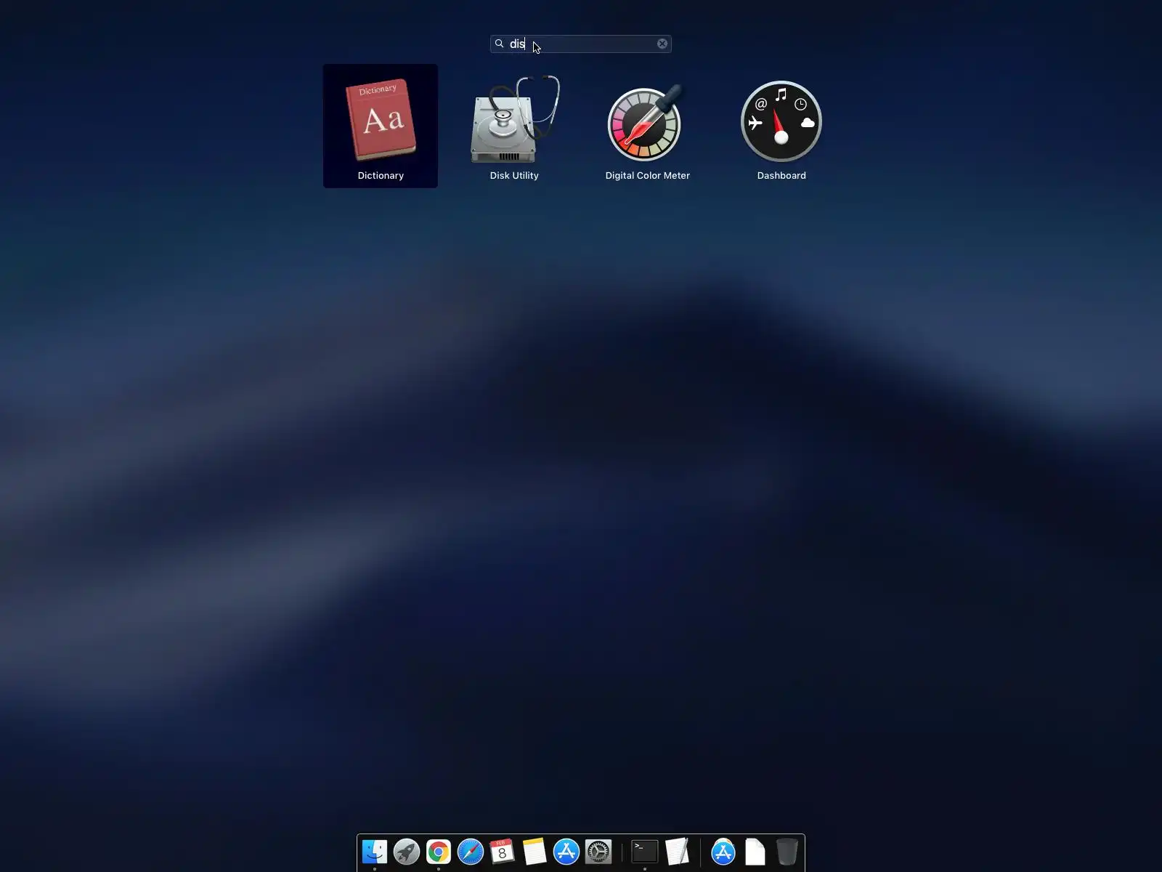The width and height of the screenshot is (1162, 872).
Task: Open the Notes app in the Dock
Action: coord(535,852)
